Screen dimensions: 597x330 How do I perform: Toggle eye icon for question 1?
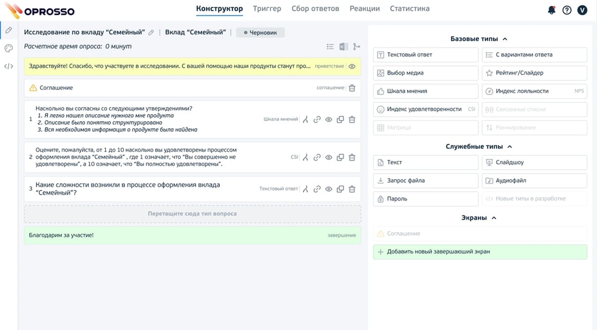click(x=329, y=119)
